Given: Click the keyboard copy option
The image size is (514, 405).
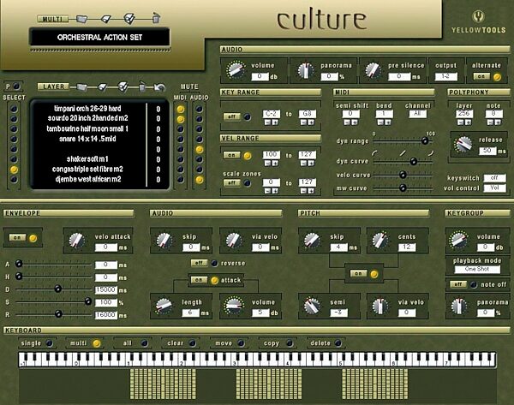Looking at the screenshot, I should [278, 343].
